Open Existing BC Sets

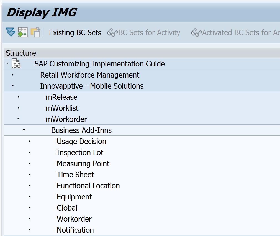click(x=75, y=33)
